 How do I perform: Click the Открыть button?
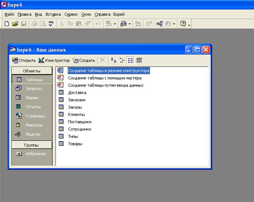pyautogui.click(x=24, y=61)
